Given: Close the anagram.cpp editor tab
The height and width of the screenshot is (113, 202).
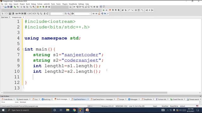Looking at the screenshot, I should 23,17.
